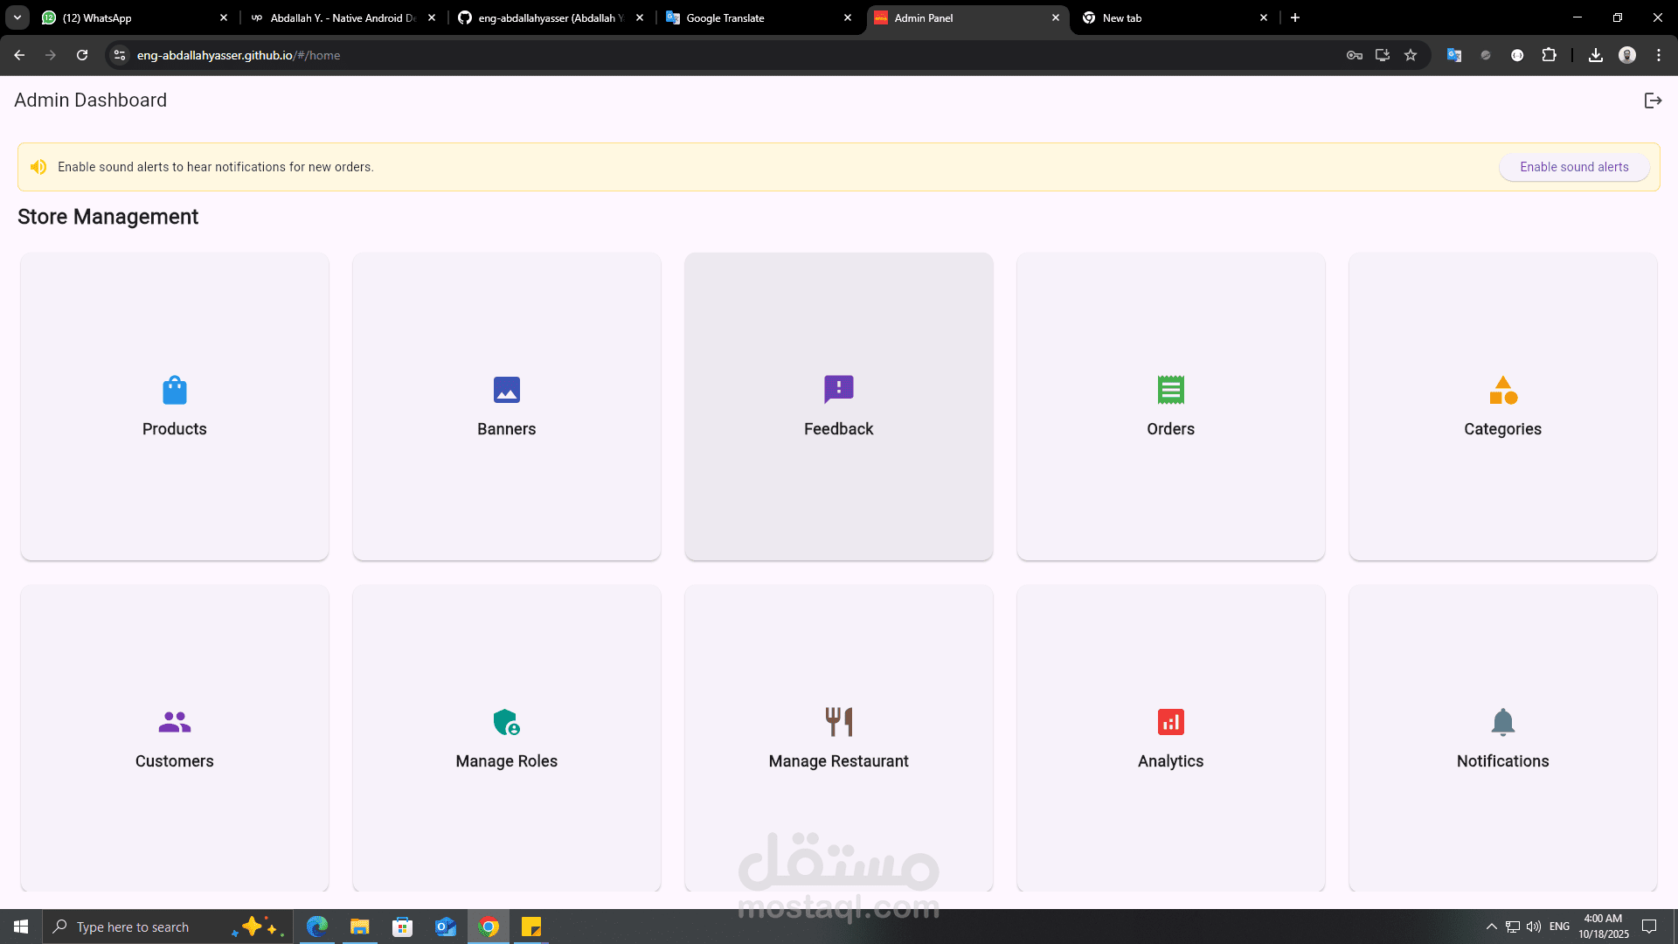Open the Analytics chart icon
The image size is (1678, 944).
[x=1171, y=722]
